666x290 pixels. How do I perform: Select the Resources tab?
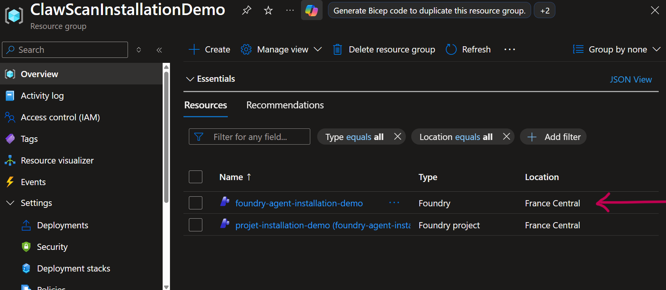(206, 105)
